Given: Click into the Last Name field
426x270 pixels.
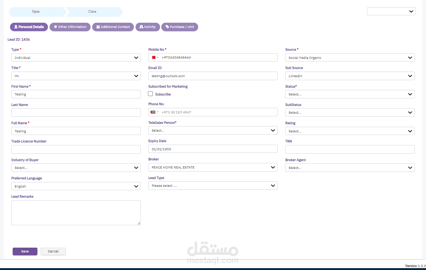Looking at the screenshot, I should click(x=76, y=113).
